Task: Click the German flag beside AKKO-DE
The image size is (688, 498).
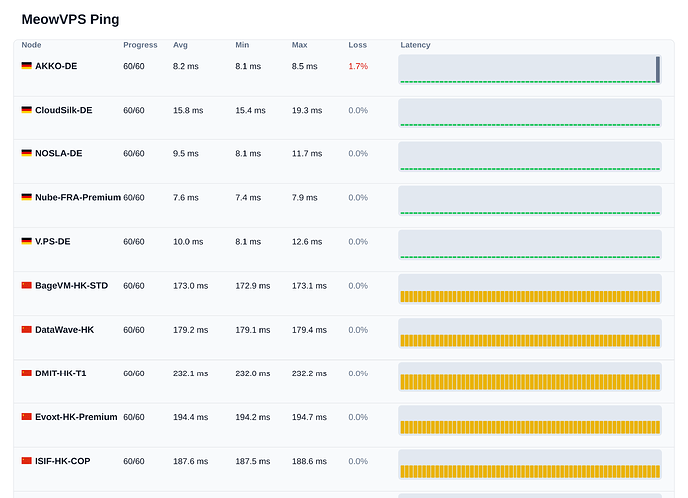Action: pos(26,66)
